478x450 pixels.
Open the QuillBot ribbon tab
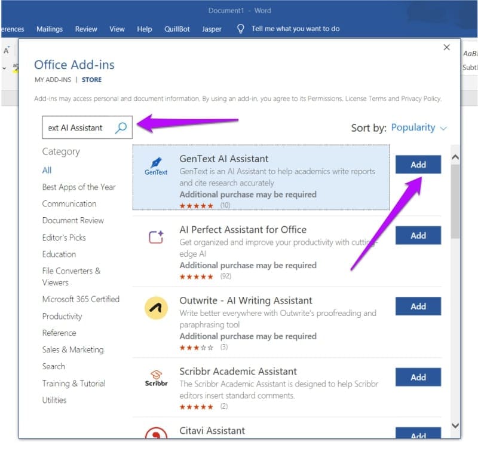pos(177,29)
